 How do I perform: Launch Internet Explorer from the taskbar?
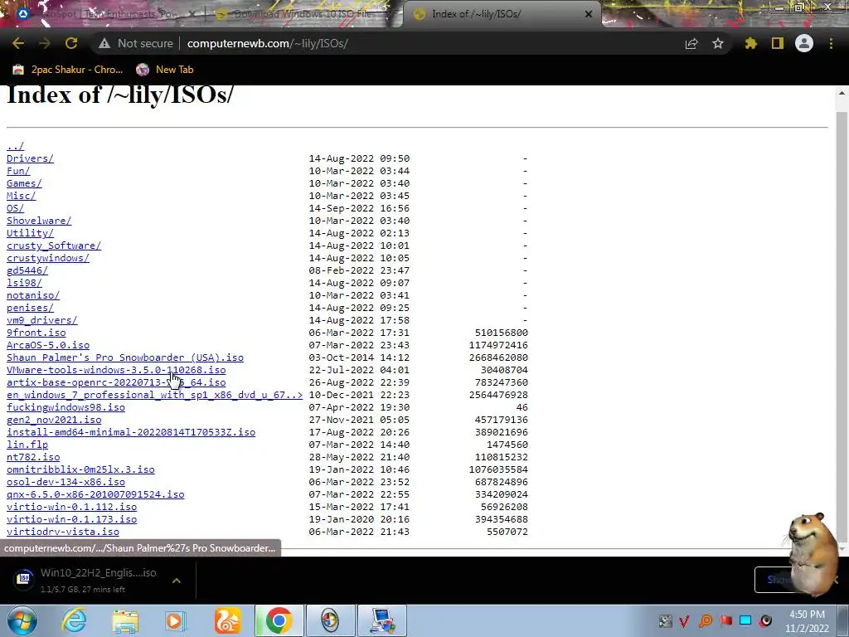(x=74, y=620)
